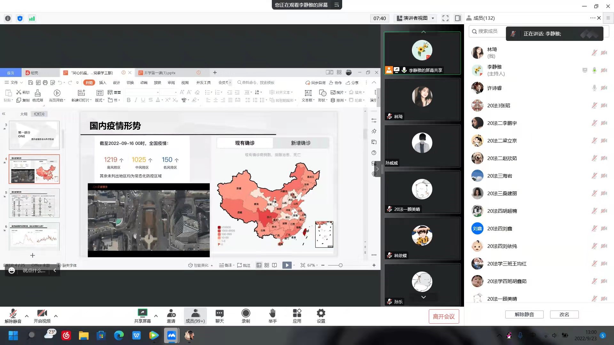This screenshot has width=614, height=345.
Task: Open WPS Writer in taskbar
Action: coord(136,335)
